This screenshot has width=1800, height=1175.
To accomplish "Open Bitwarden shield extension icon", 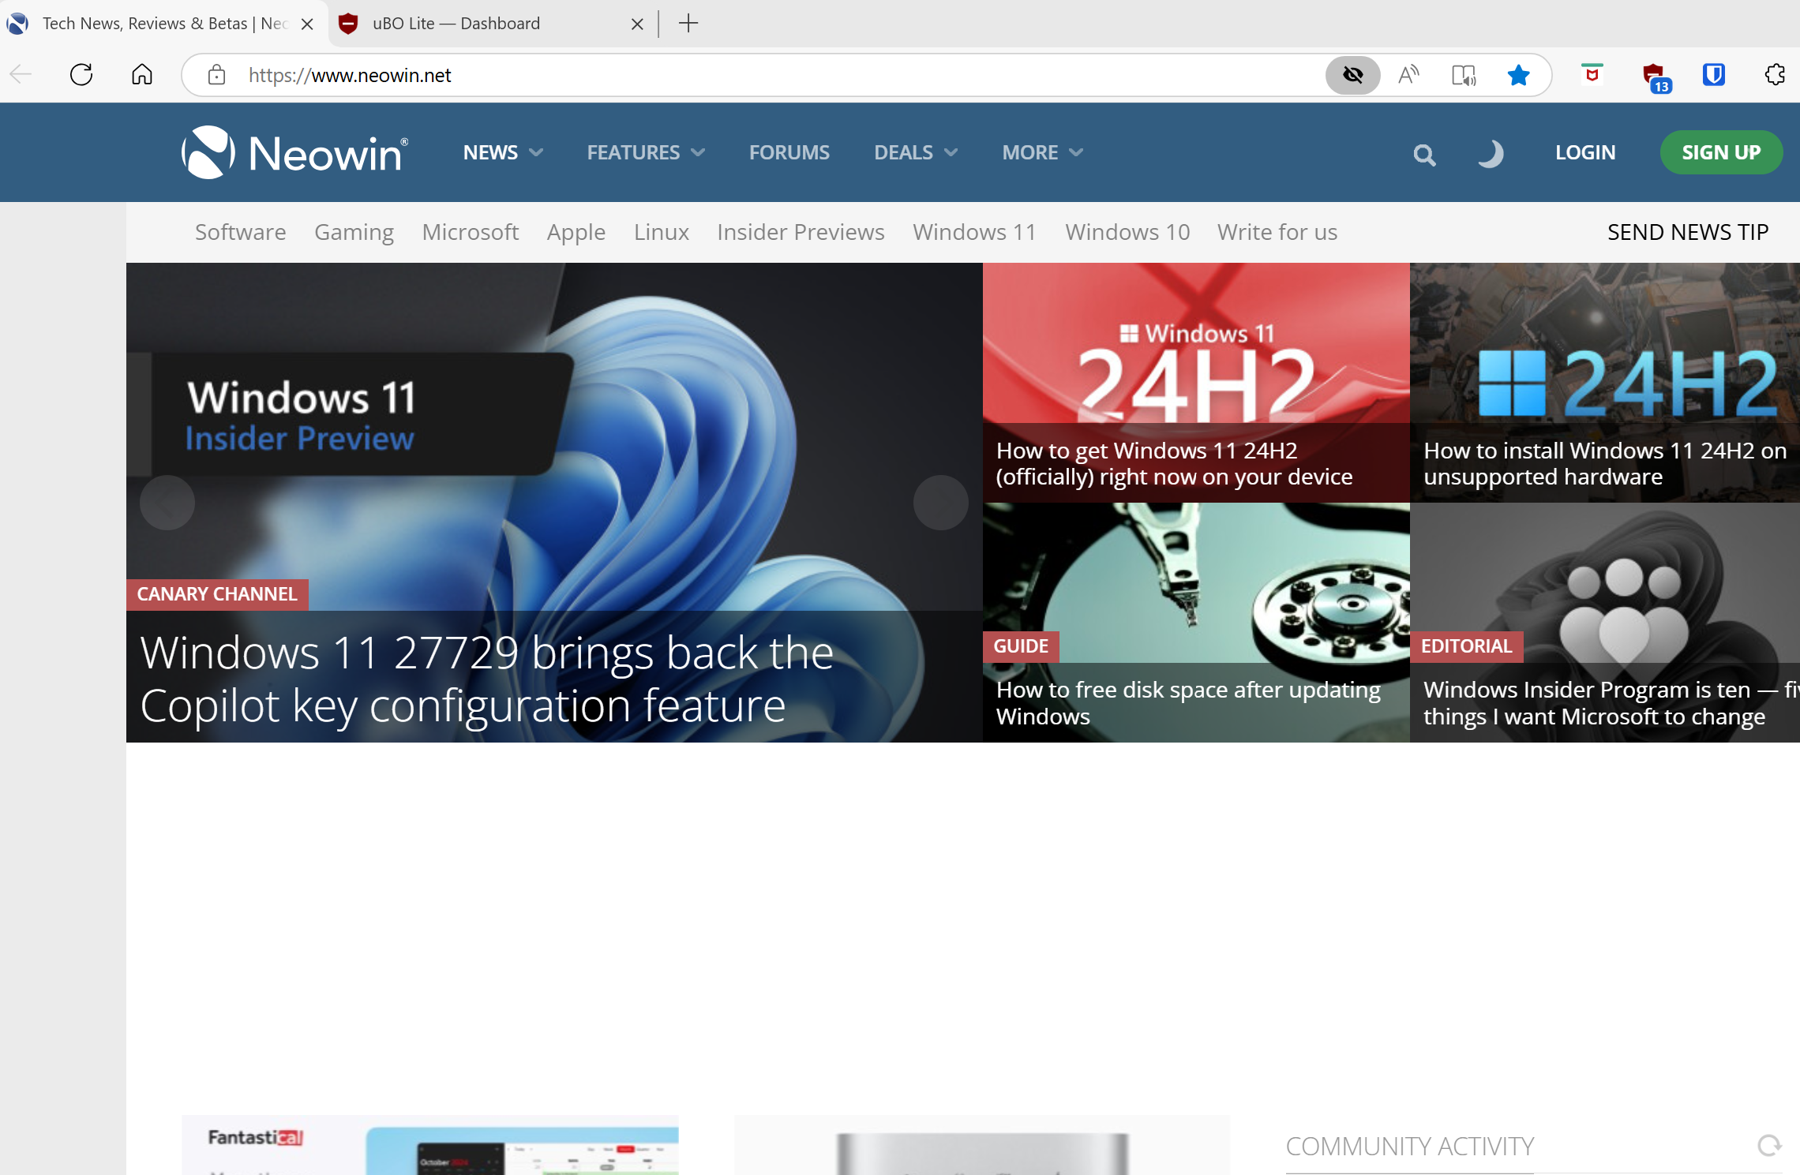I will 1714,75.
